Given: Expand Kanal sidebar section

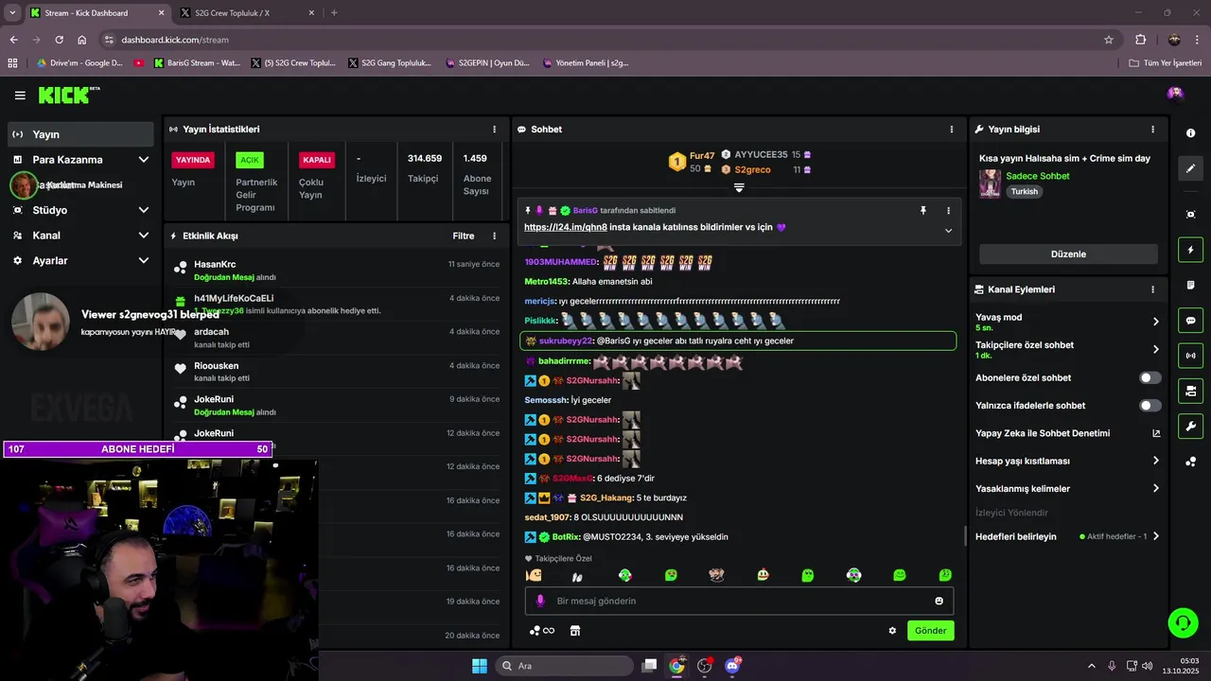Looking at the screenshot, I should (144, 236).
